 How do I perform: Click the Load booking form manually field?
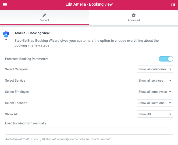point(89,131)
